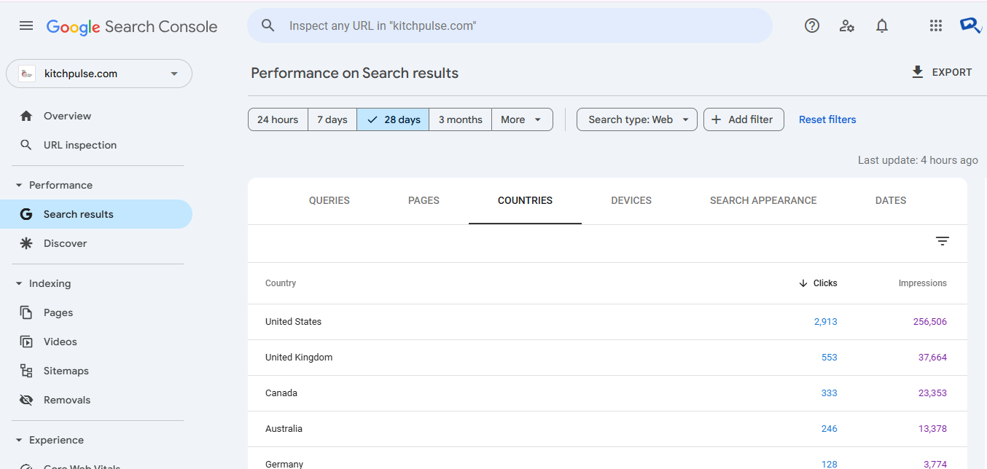Screen dimensions: 987x469
Task: Open the users and settings icon
Action: 847,26
